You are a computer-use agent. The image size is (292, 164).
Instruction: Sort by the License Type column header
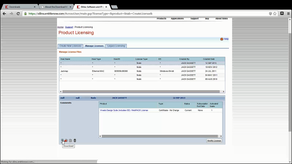[x=141, y=59]
